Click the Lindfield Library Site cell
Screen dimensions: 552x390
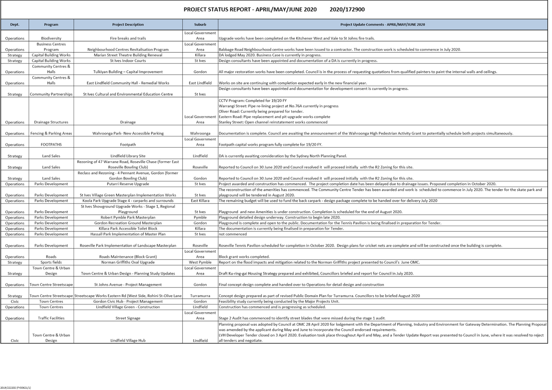pos(128,156)
